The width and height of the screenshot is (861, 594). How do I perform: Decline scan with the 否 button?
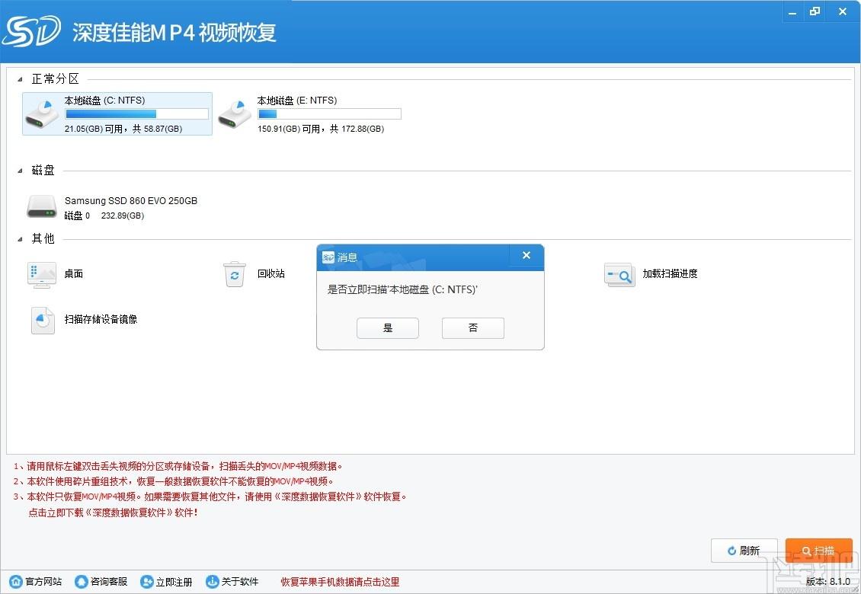472,327
